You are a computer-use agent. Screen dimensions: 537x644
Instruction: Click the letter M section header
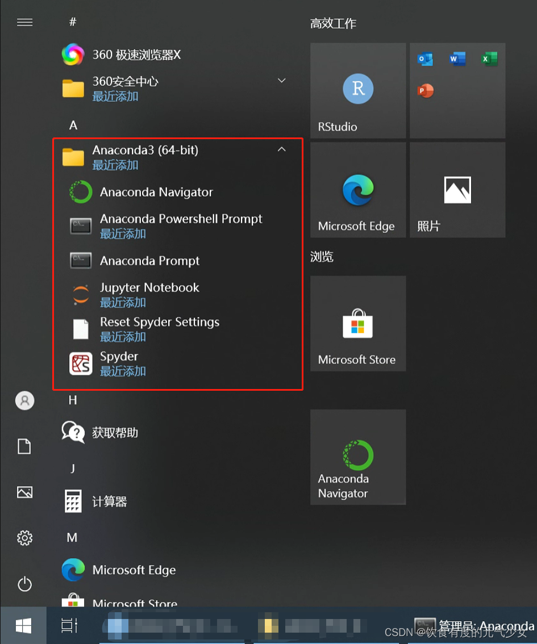tap(72, 537)
